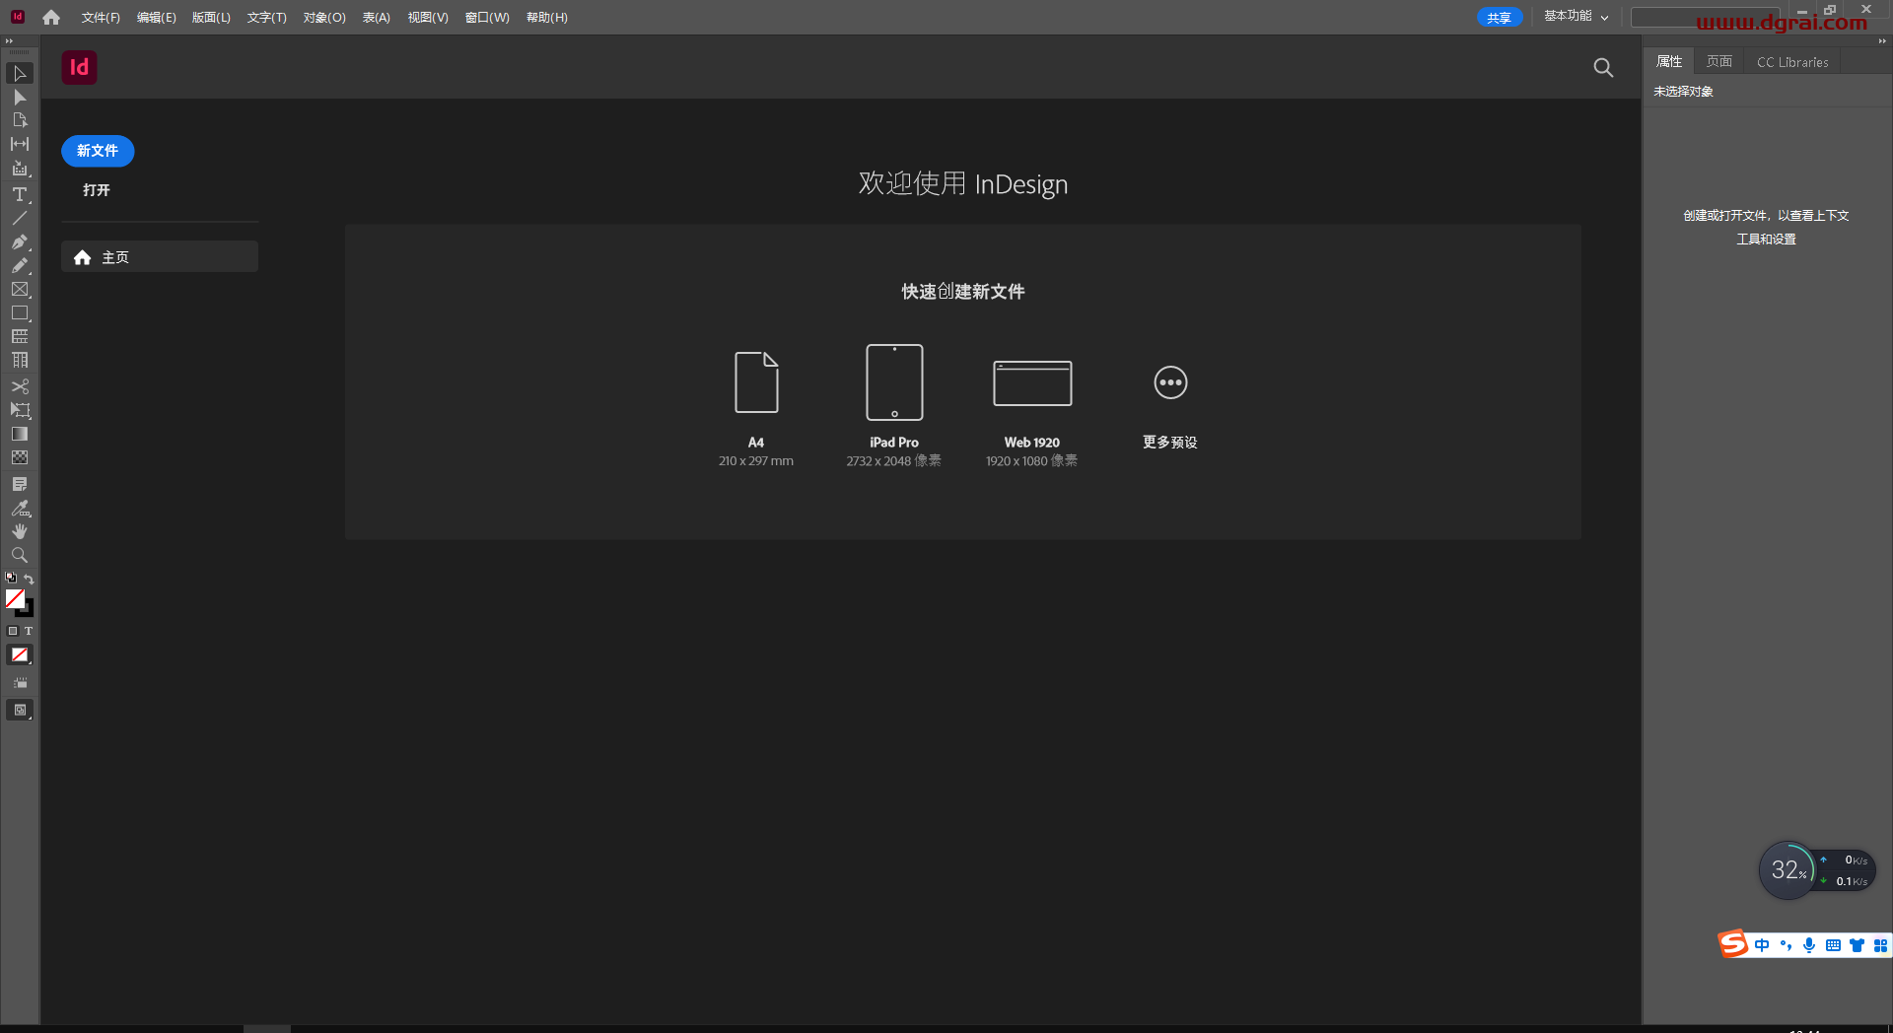
Task: Select the Gradient Swatch tool
Action: coord(20,434)
